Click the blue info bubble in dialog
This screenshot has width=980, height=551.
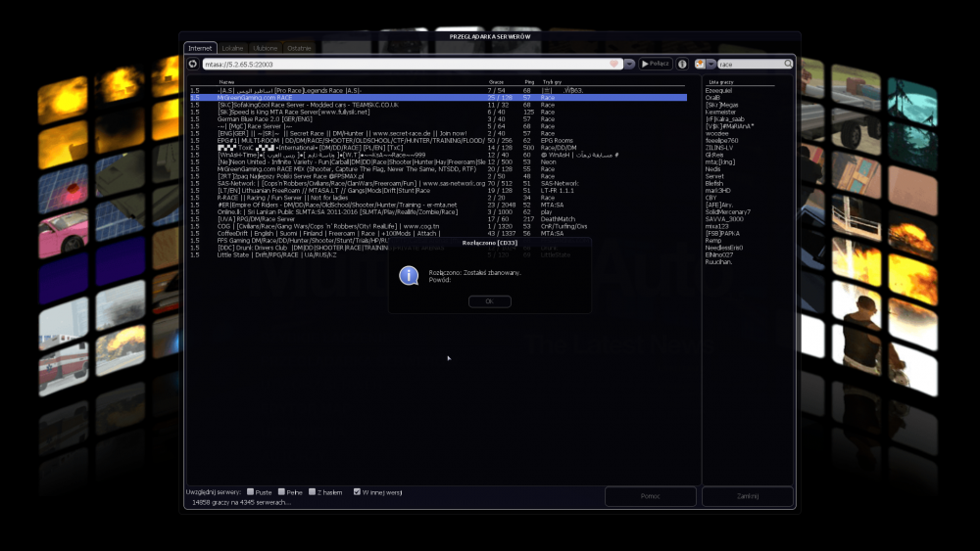click(409, 275)
